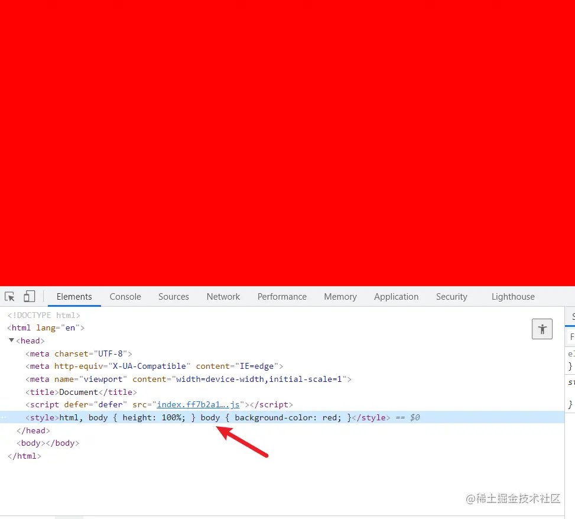575x519 pixels.
Task: Collapse the head element node
Action: (x=11, y=340)
